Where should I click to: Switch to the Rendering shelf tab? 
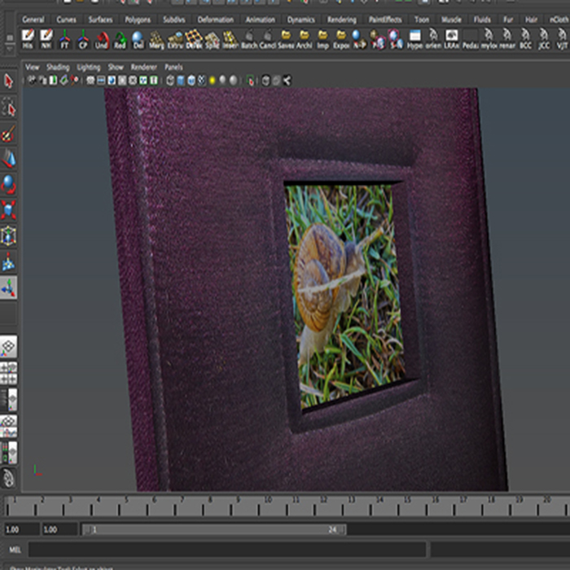342,20
